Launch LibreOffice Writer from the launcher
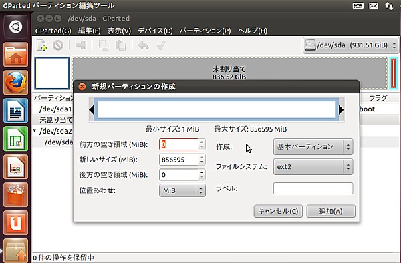 [x=16, y=111]
